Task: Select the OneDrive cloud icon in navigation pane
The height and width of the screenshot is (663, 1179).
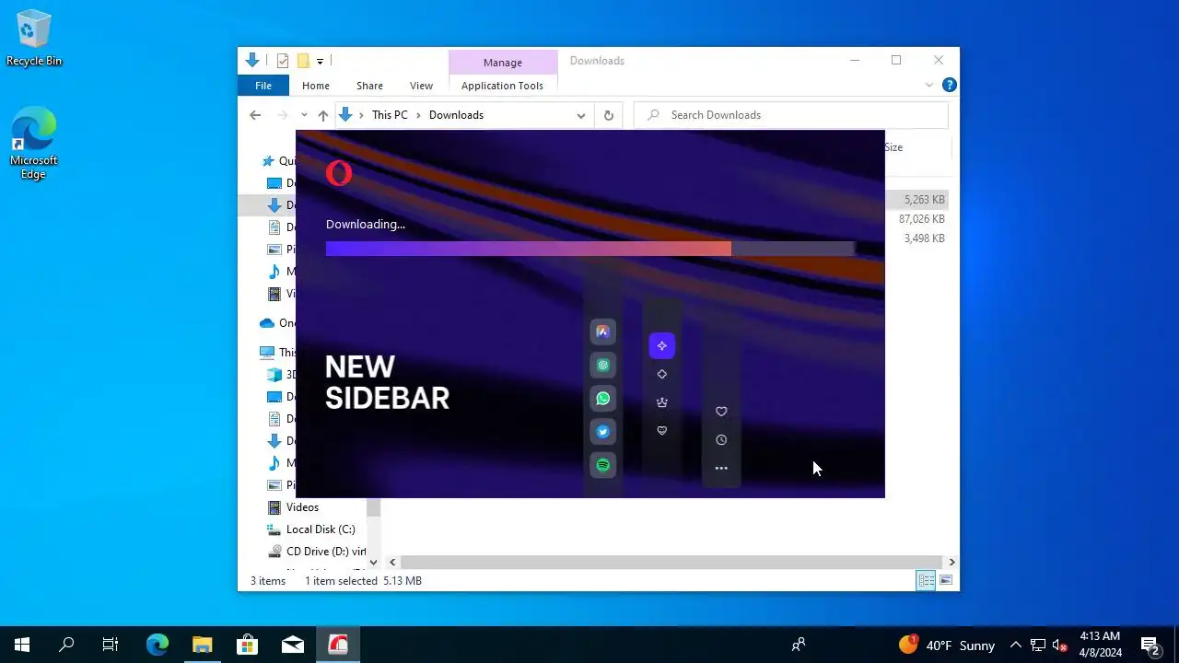Action: click(x=267, y=323)
